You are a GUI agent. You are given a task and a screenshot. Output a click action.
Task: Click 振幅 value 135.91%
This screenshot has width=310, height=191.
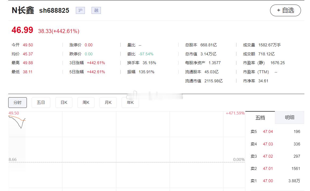147,72
